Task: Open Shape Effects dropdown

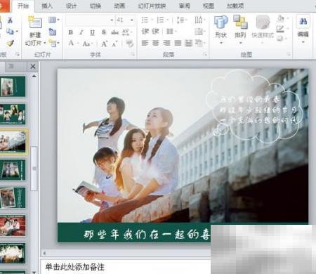Action: [x=282, y=39]
